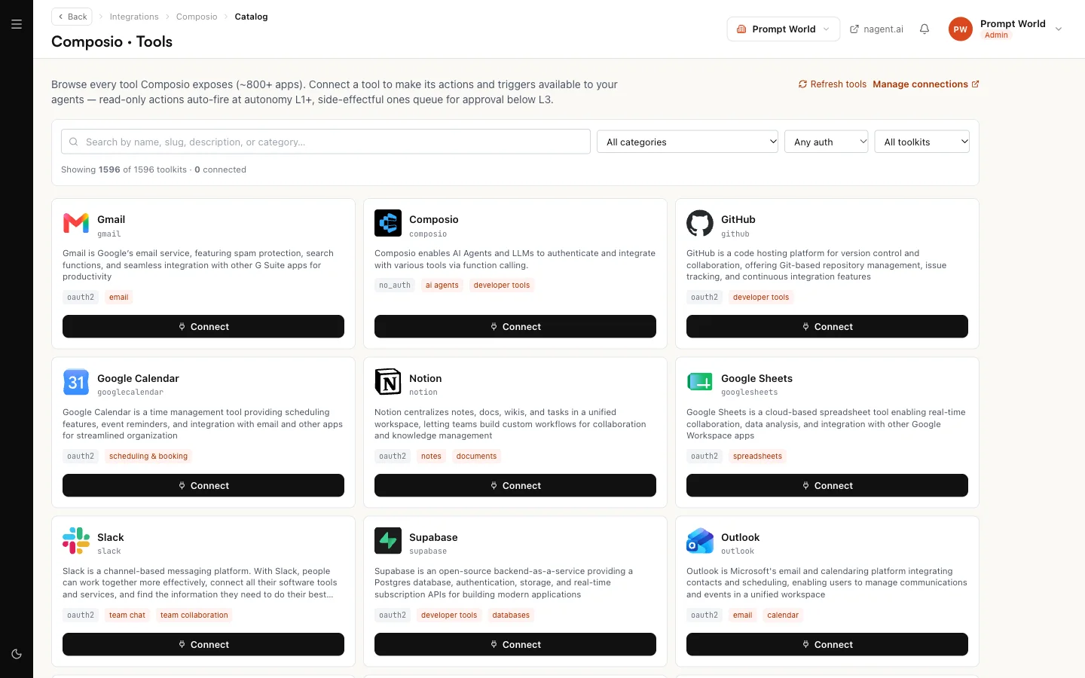Open the All categories dropdown

click(687, 142)
